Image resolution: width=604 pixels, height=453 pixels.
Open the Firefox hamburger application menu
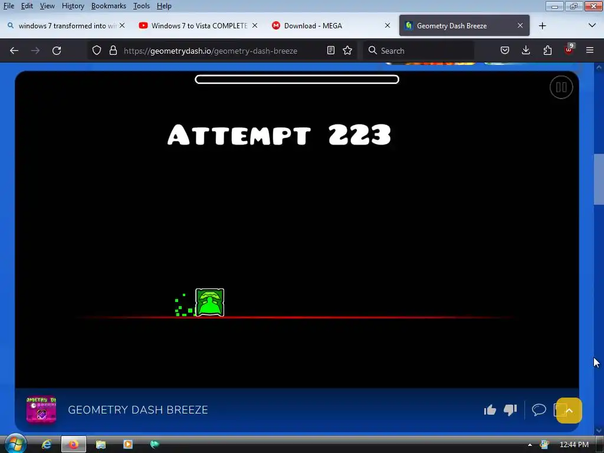pos(590,51)
